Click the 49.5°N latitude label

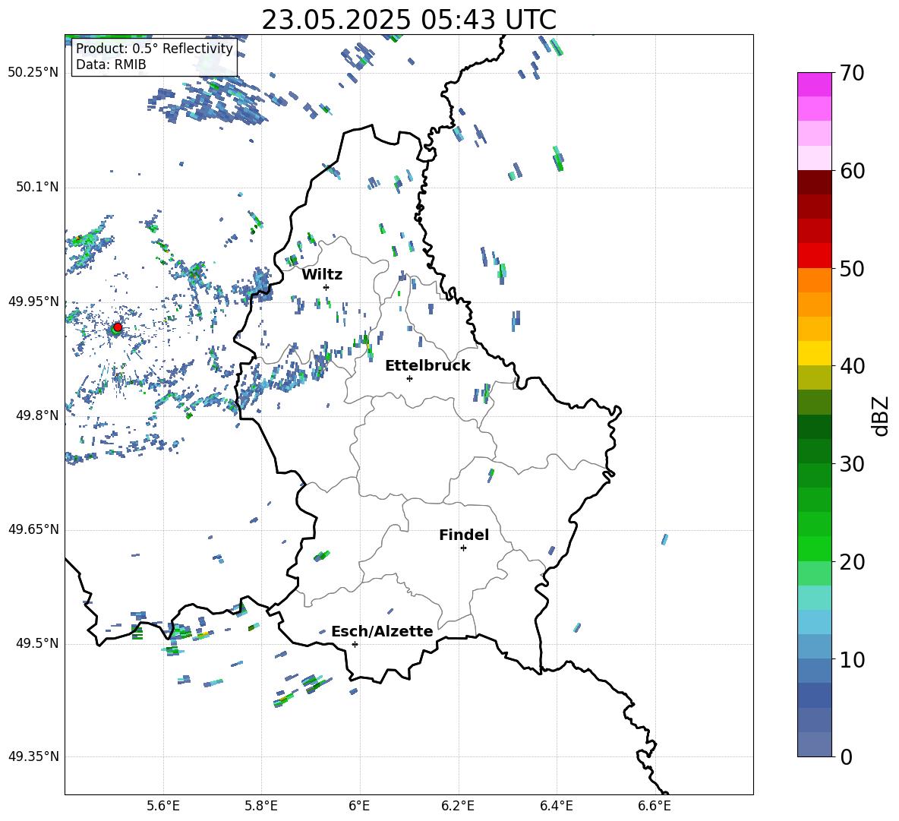pyautogui.click(x=37, y=643)
